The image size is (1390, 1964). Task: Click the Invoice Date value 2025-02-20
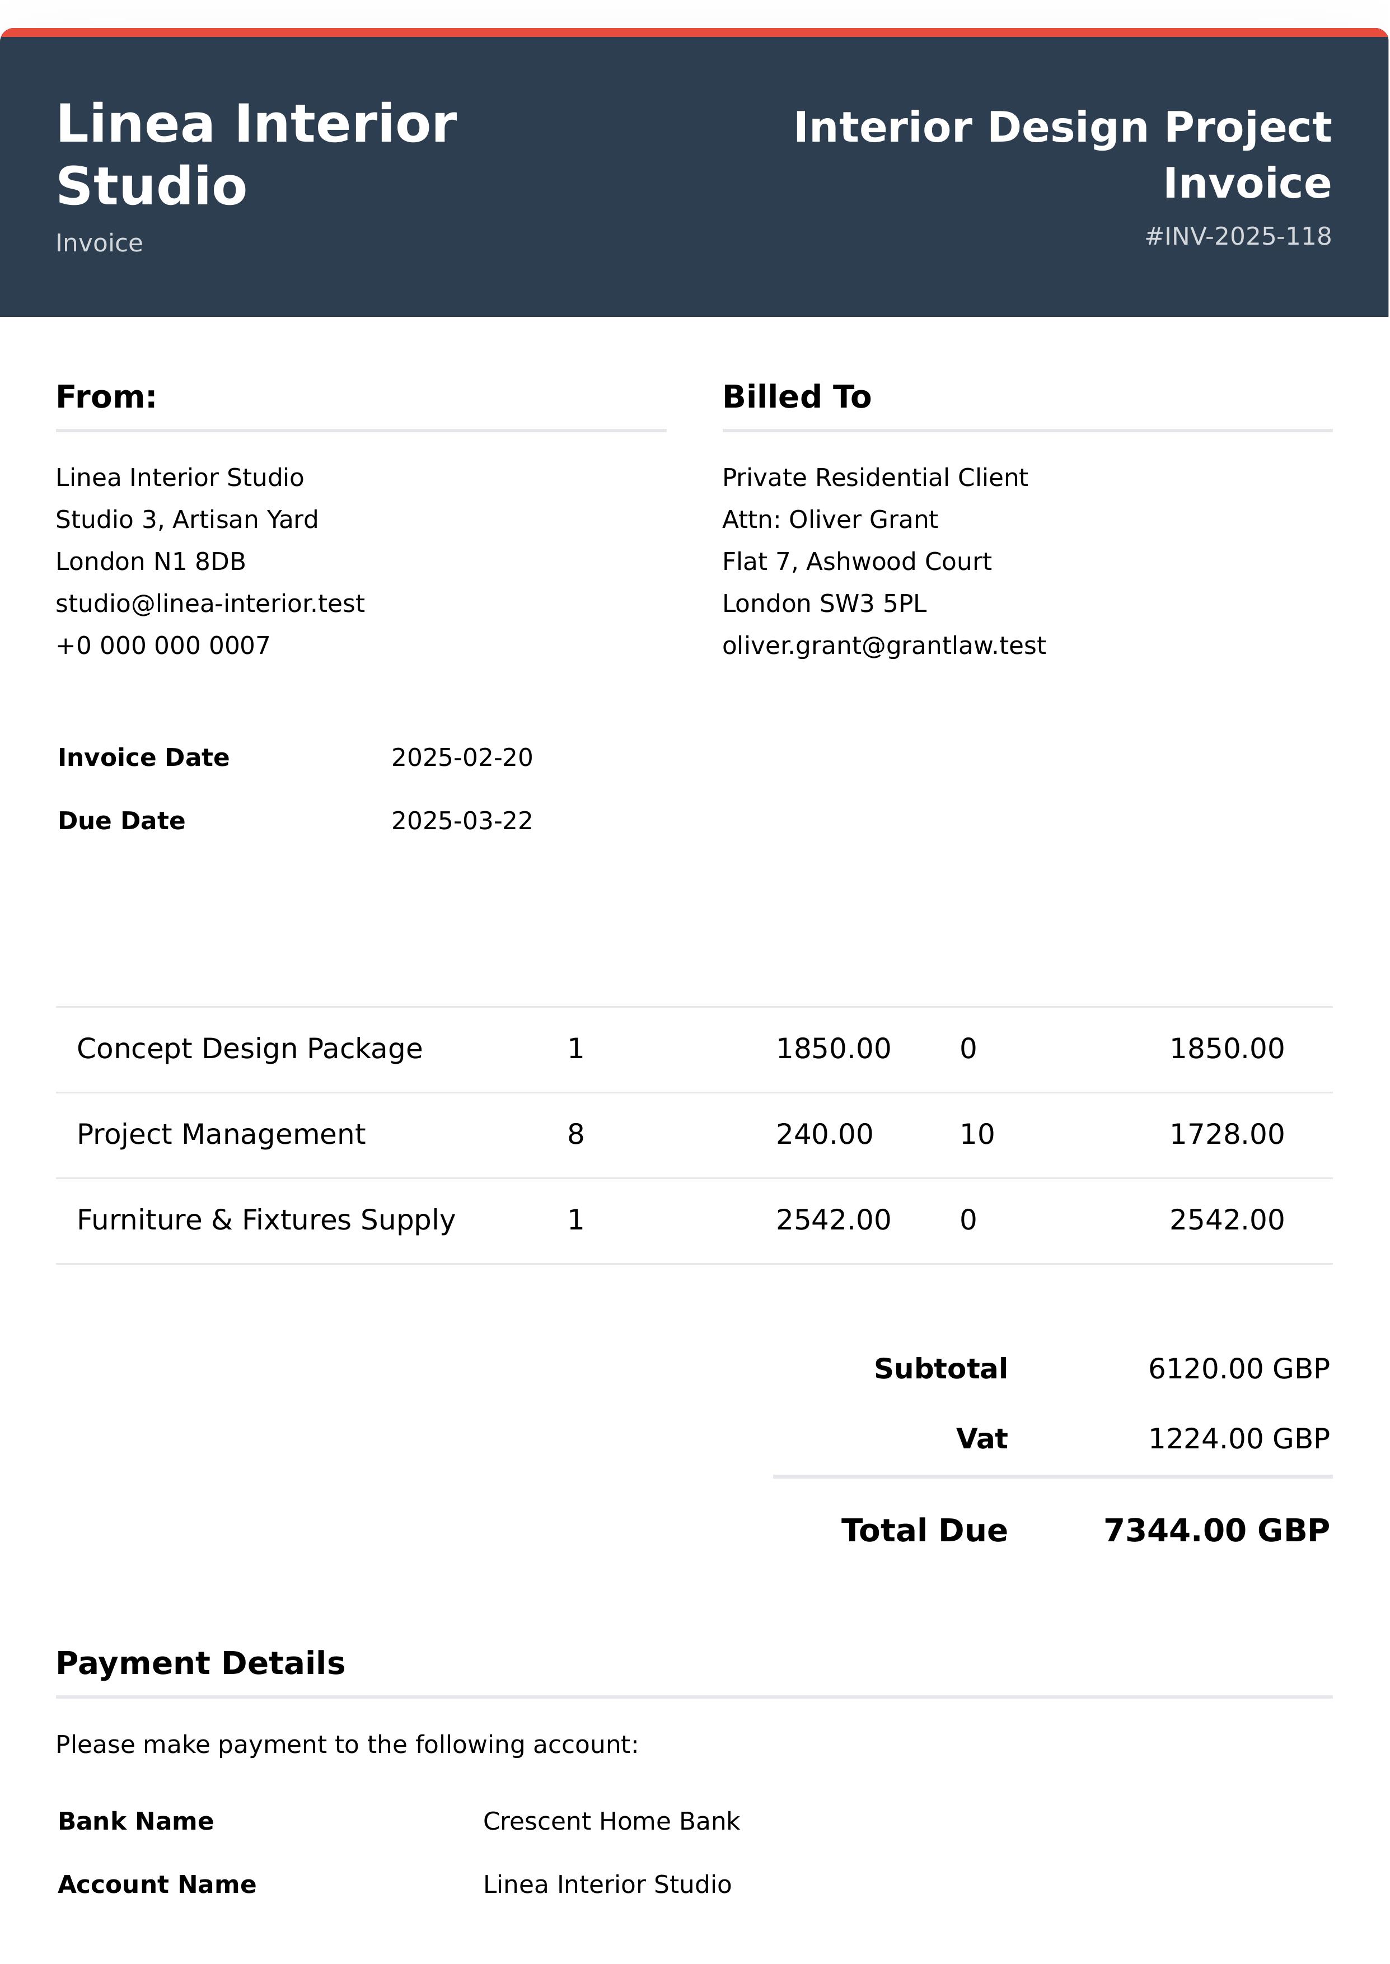pos(461,757)
